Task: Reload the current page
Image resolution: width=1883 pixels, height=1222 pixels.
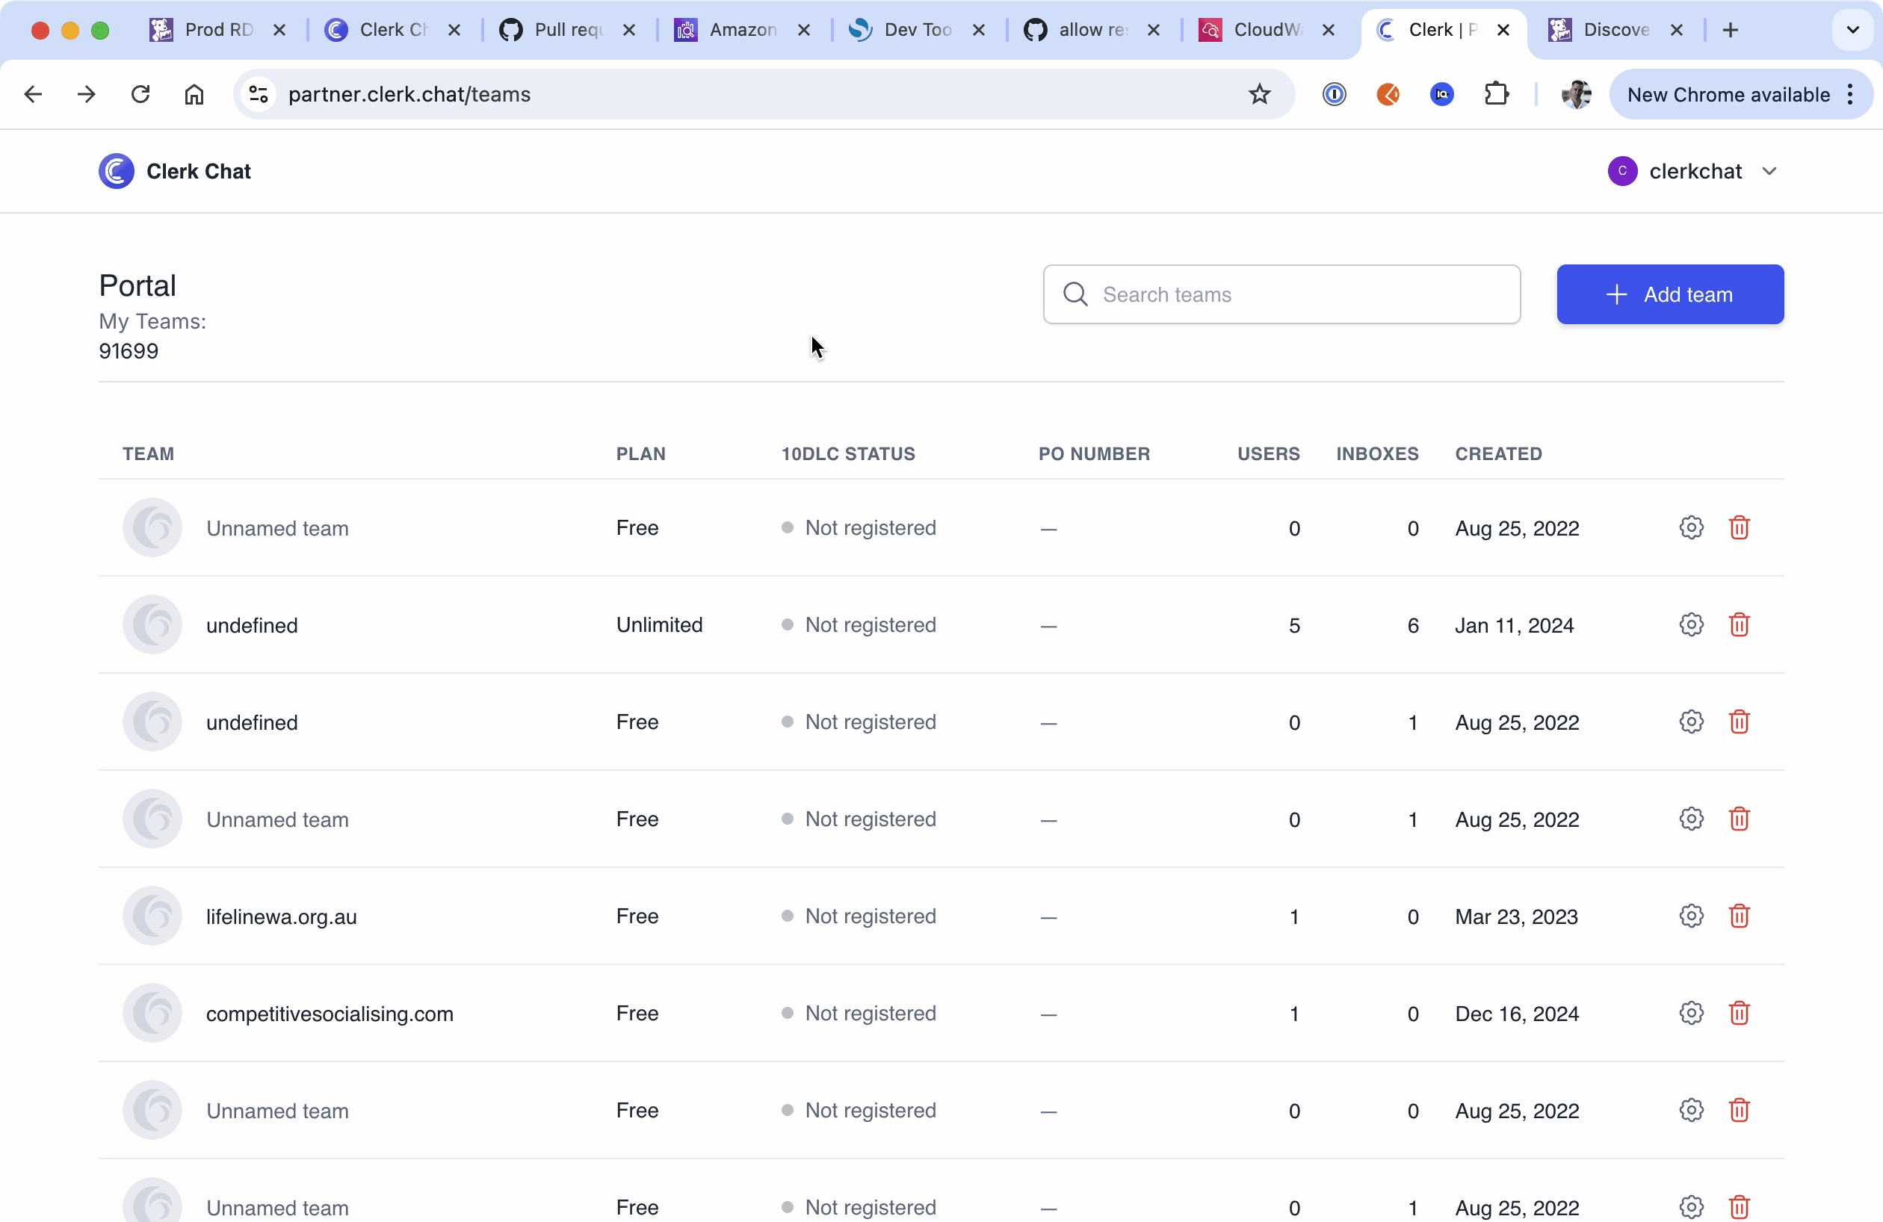Action: (140, 95)
